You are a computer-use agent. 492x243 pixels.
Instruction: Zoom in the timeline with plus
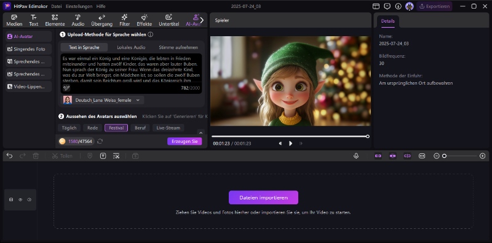coord(483,156)
